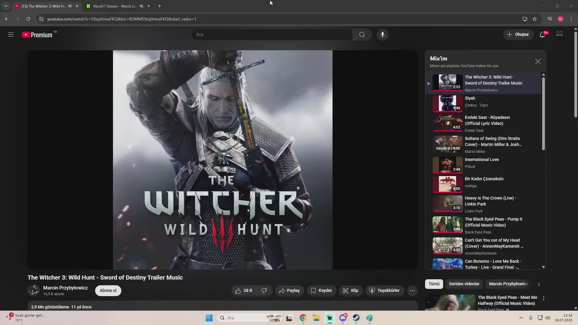Subscribe via Abone ol button
Screen dimensions: 578x325
(108, 291)
